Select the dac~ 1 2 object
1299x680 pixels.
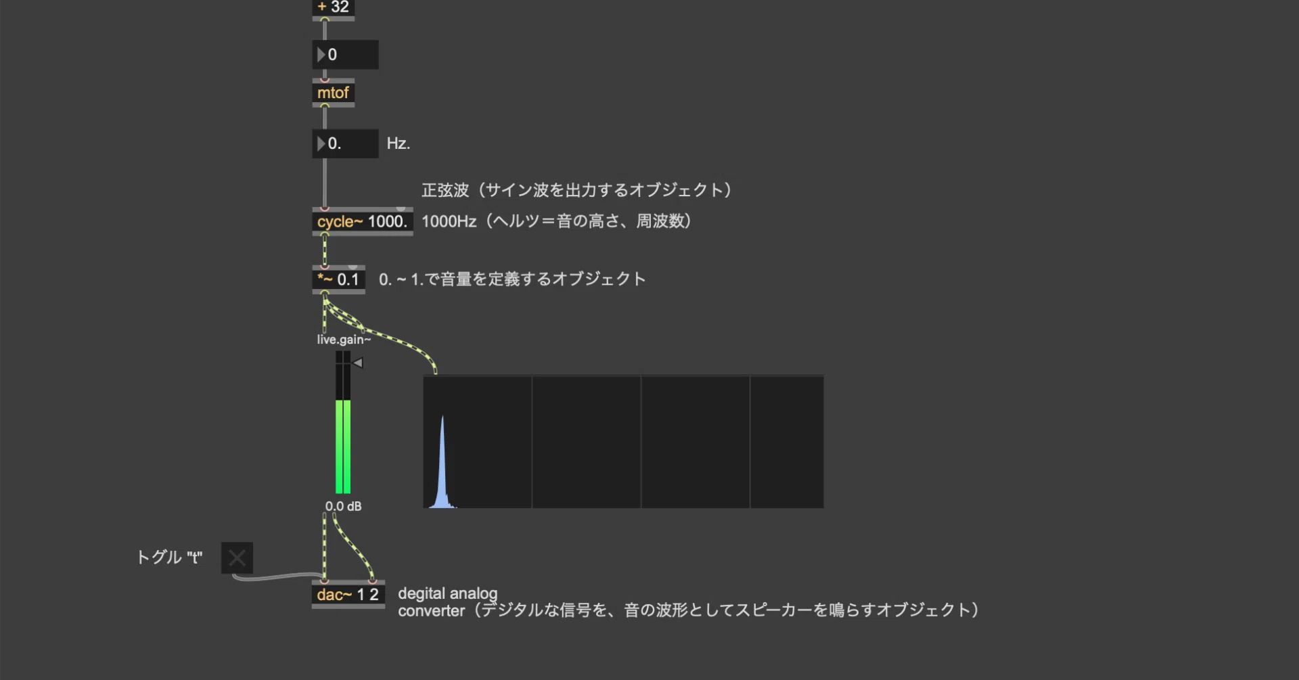[348, 595]
